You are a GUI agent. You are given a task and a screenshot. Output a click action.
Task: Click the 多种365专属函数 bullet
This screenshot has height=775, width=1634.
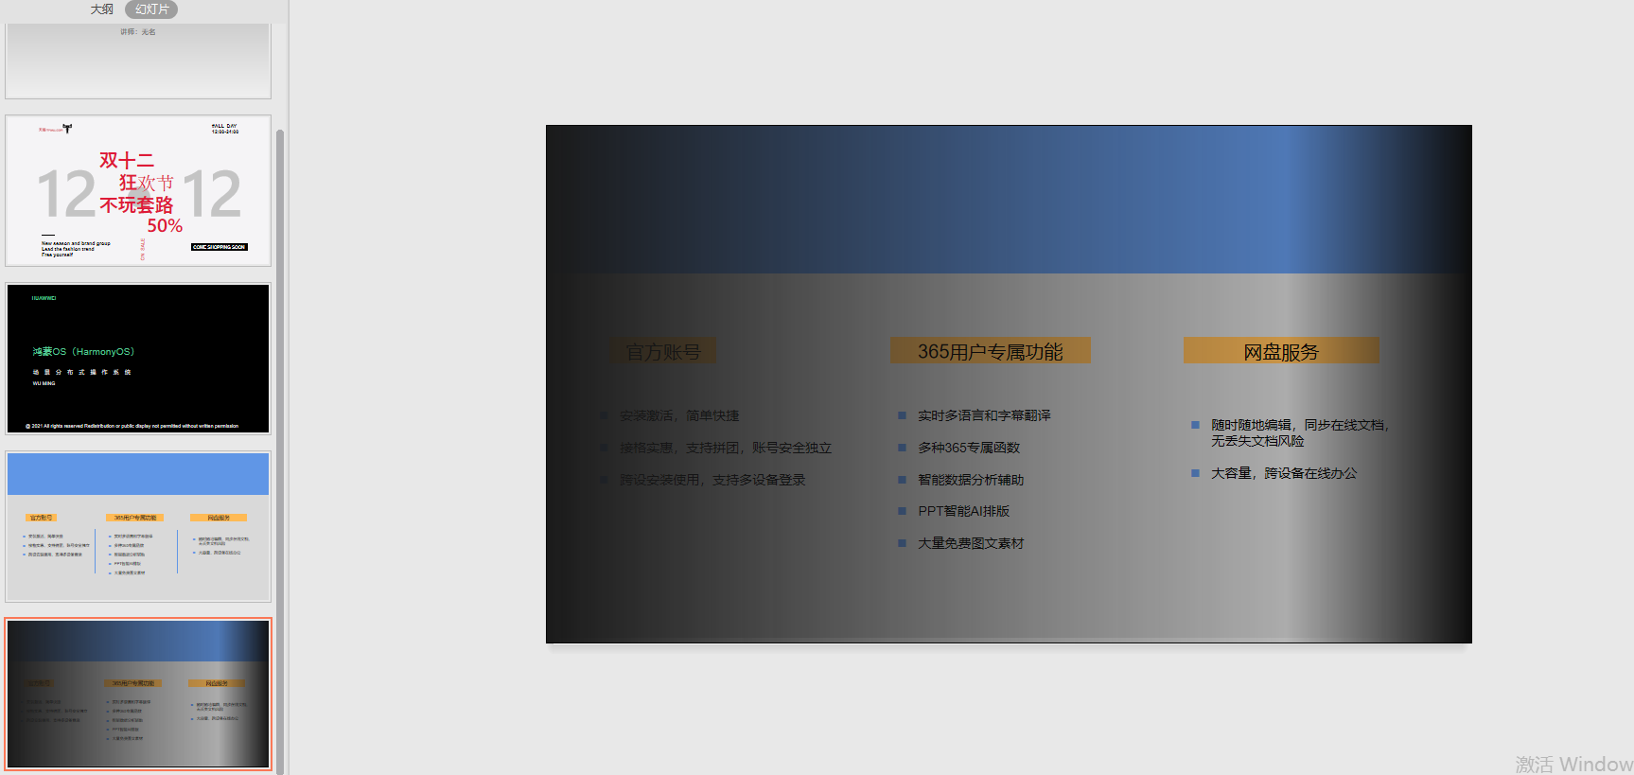pyautogui.click(x=969, y=448)
